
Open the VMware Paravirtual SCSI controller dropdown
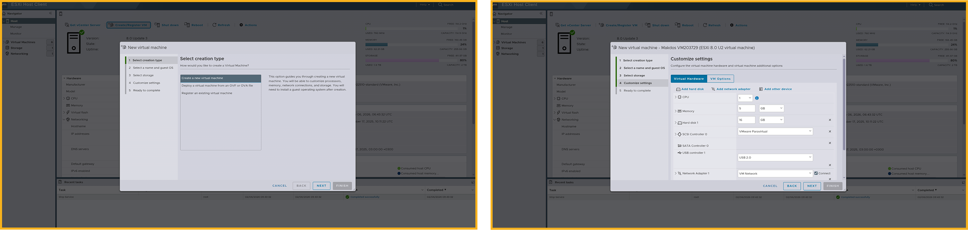pyautogui.click(x=775, y=131)
